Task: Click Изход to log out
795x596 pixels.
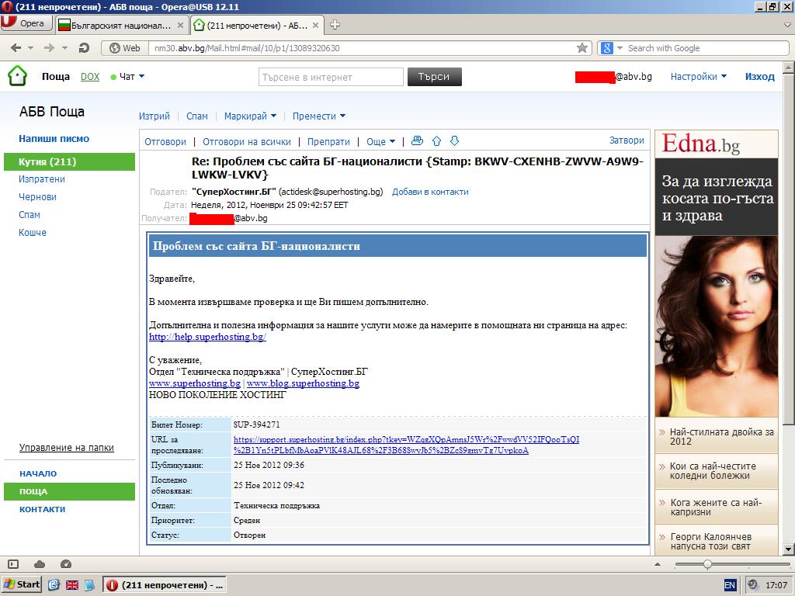Action: [x=759, y=77]
